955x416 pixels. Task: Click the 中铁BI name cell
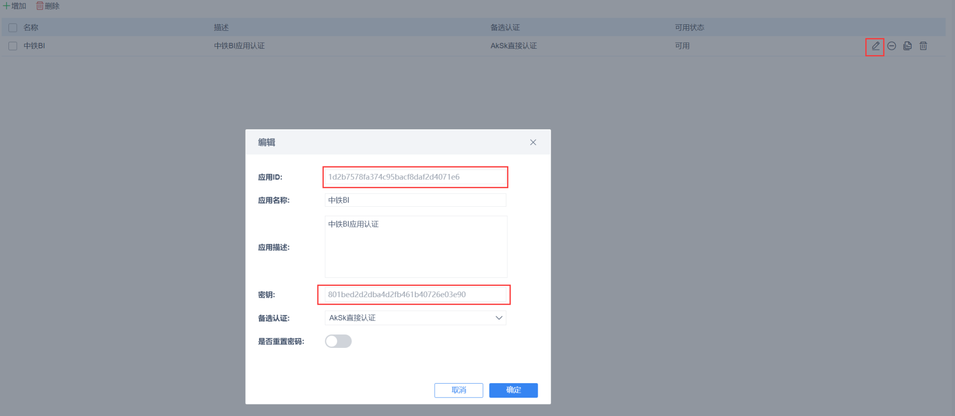point(34,46)
